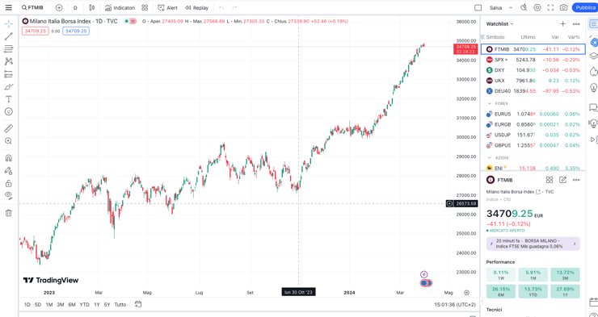Hide all drawings with eye icon
The image size is (598, 317).
click(8, 196)
